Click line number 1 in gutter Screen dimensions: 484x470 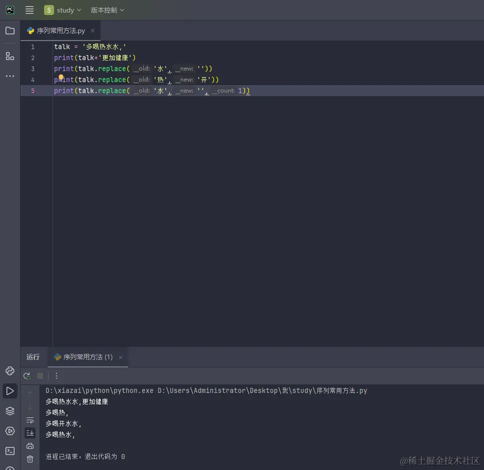point(33,47)
